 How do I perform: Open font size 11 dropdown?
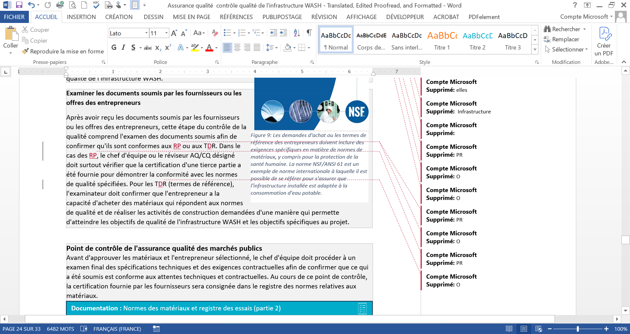point(166,33)
